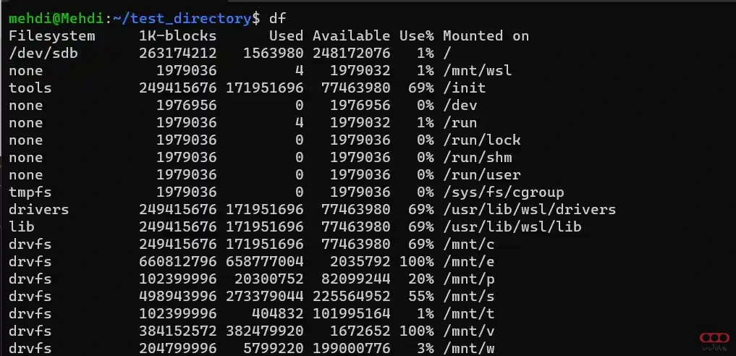The image size is (736, 356).
Task: Click the tmpfs filesystem entry
Action: tap(30, 192)
